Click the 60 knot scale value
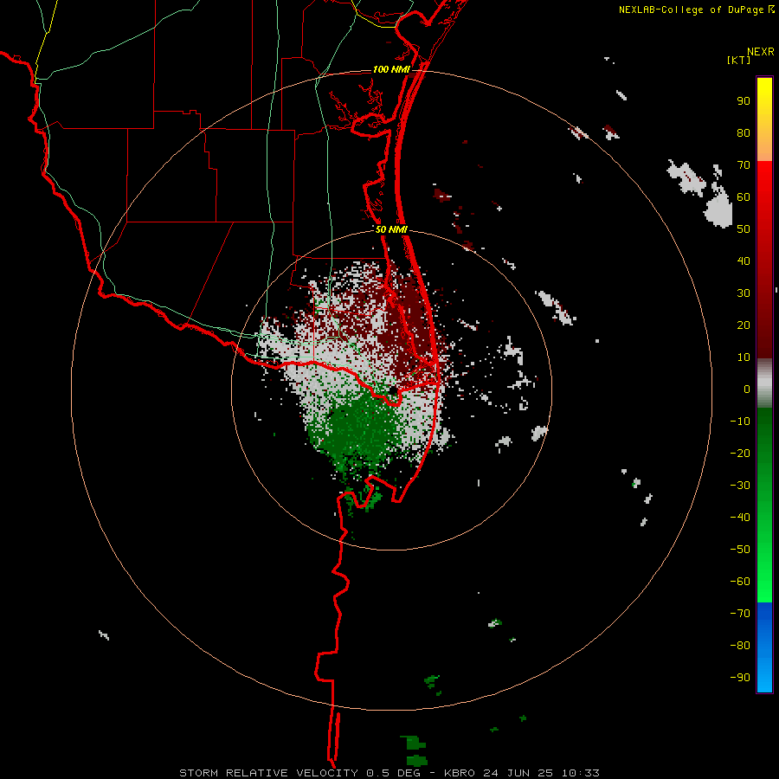This screenshot has height=779, width=779. click(x=744, y=197)
